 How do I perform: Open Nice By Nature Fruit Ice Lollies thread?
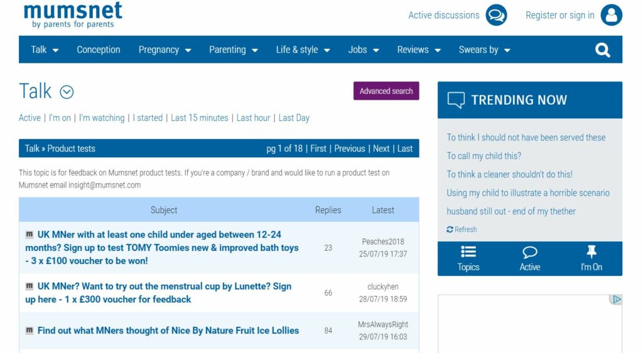pyautogui.click(x=168, y=330)
